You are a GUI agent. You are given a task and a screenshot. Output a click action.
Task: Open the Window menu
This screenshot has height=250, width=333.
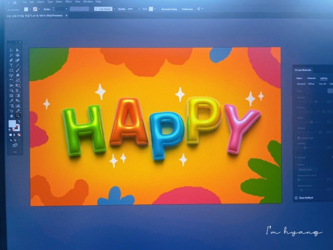[88, 2]
